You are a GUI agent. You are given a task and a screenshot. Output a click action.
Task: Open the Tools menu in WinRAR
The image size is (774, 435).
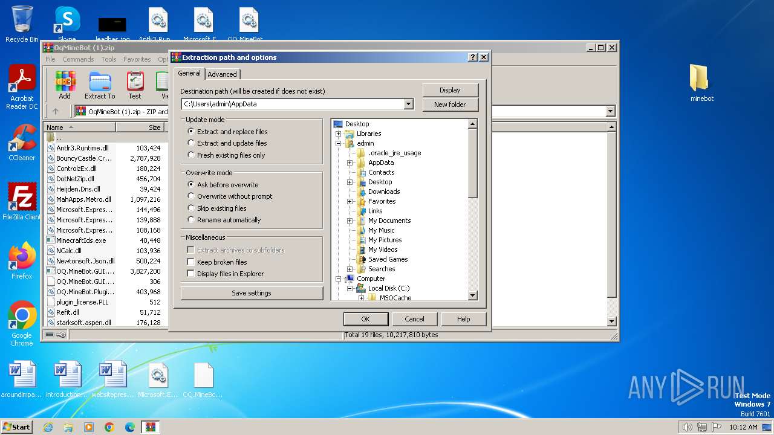109,59
